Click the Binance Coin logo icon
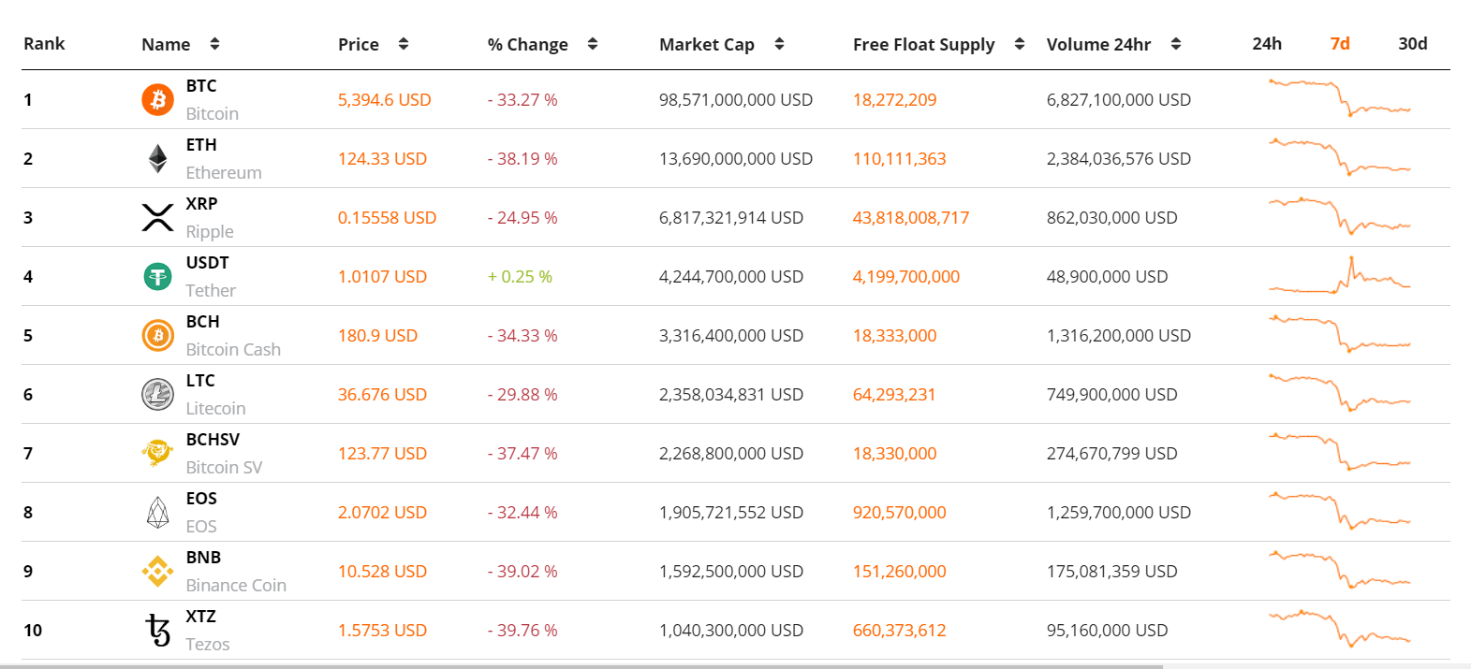Viewport: 1471px width, 669px height. [157, 571]
